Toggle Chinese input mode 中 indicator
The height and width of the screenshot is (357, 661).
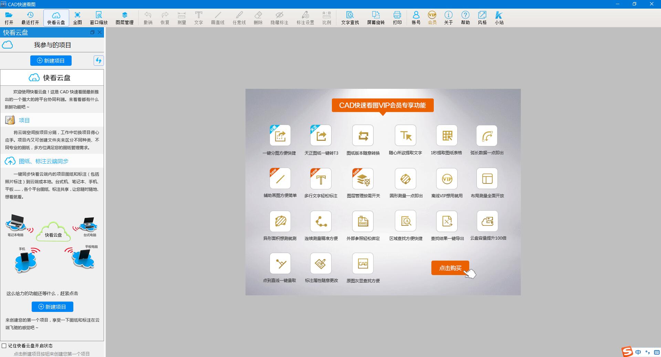[638, 352]
